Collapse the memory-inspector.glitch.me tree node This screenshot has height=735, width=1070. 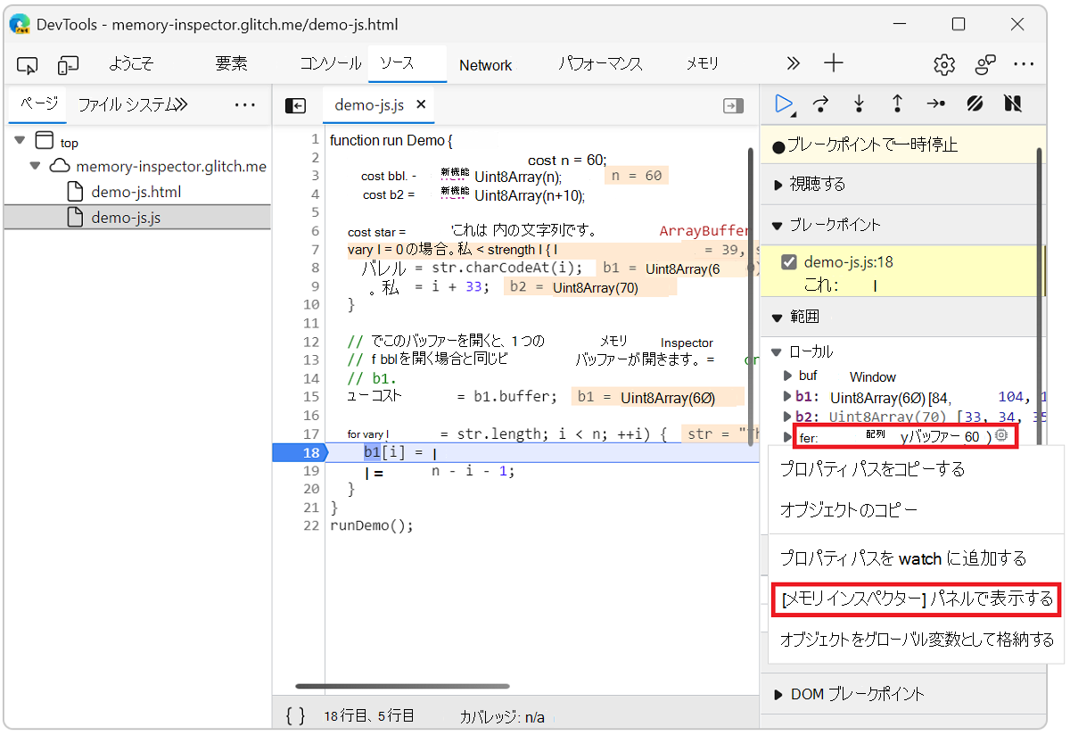tap(36, 166)
